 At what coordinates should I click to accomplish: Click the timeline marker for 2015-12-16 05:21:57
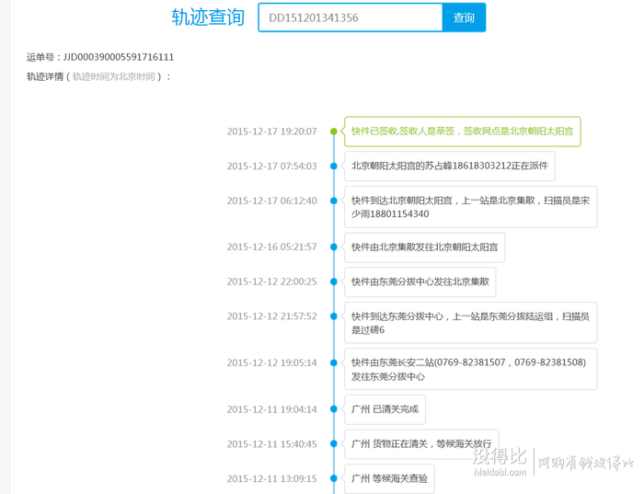point(333,247)
